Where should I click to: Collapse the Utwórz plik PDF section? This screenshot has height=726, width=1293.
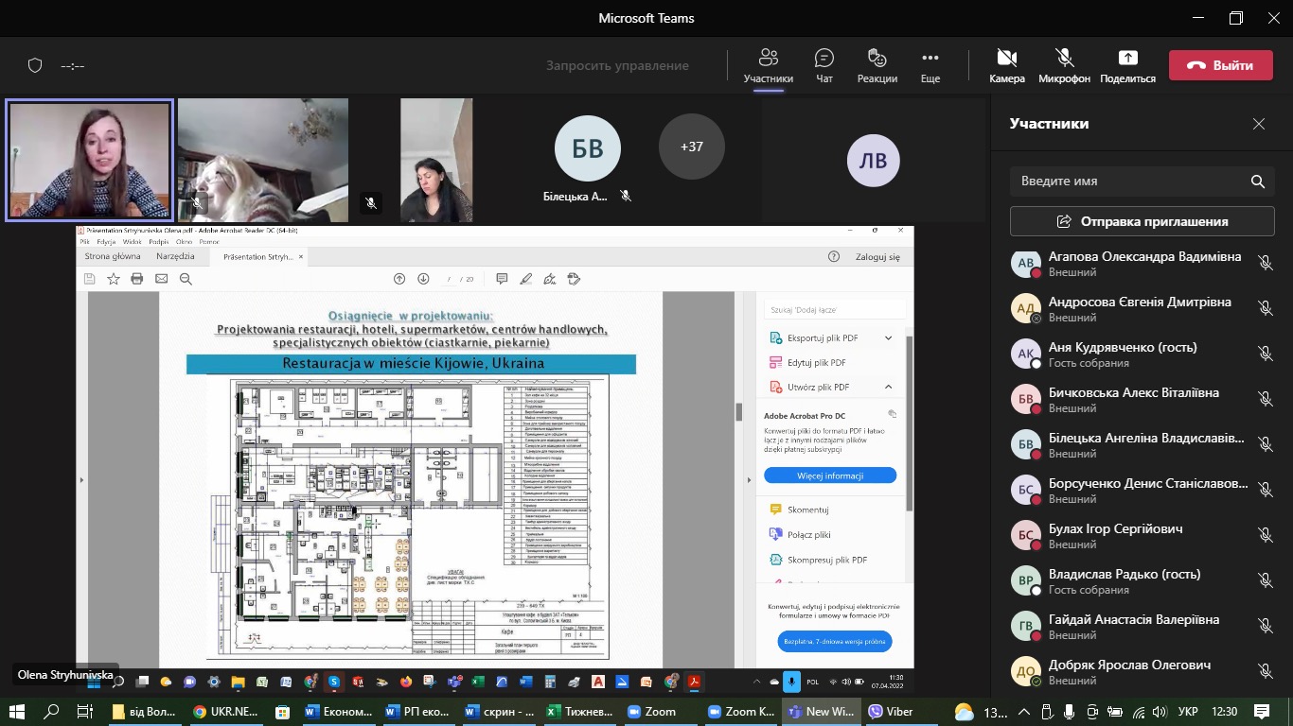click(x=888, y=387)
